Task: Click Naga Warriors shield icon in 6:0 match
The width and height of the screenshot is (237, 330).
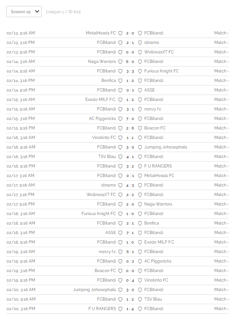Action: [120, 62]
